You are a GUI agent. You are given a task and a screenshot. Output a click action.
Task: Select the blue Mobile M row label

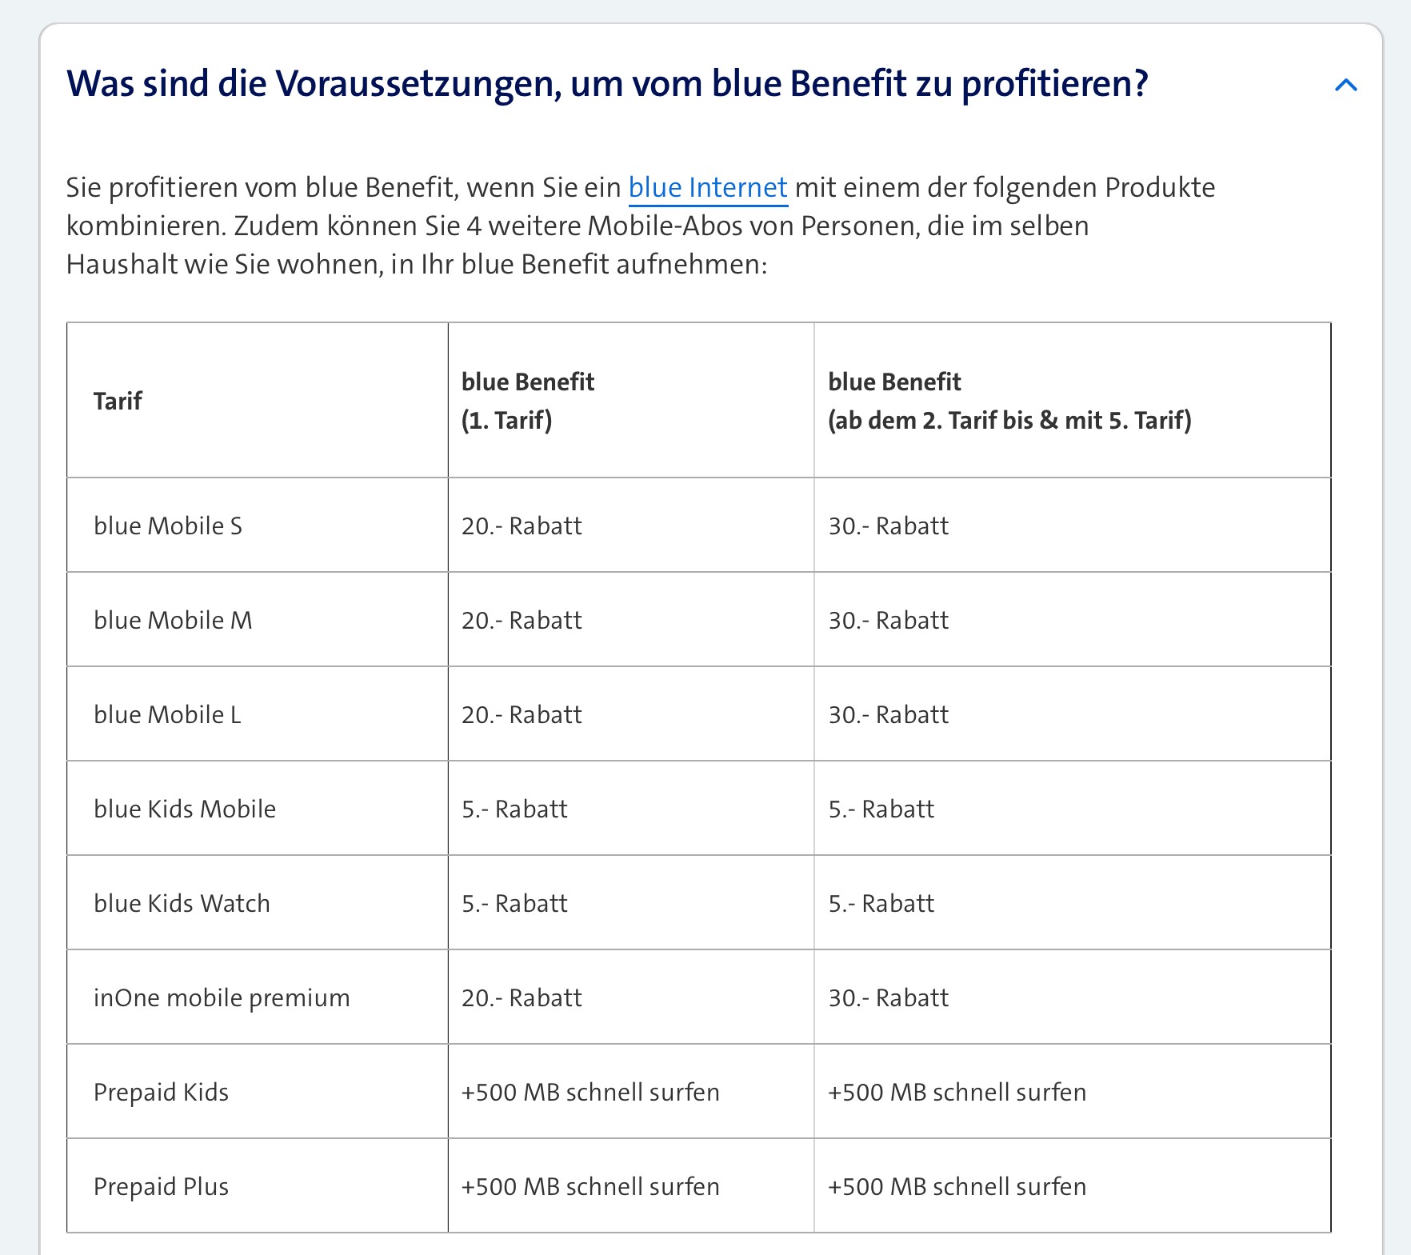173,621
